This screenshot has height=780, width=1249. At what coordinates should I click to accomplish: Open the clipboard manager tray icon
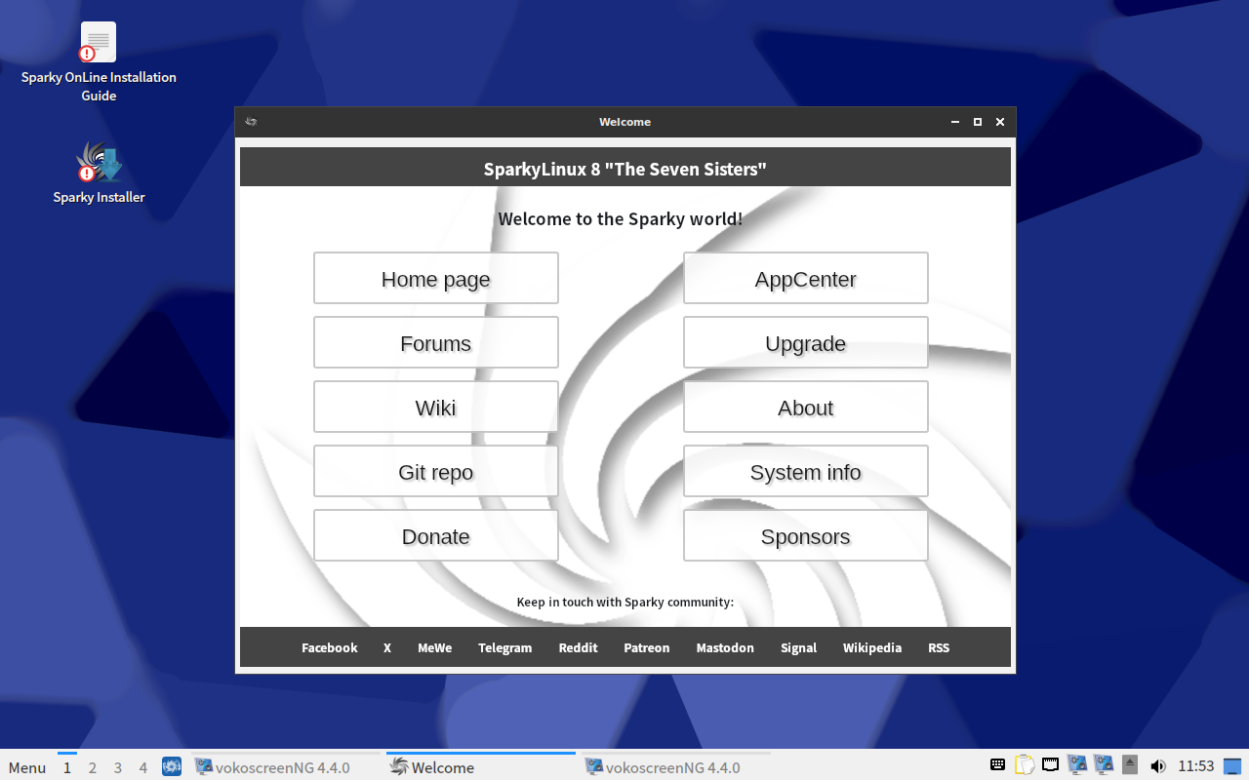coord(1025,765)
